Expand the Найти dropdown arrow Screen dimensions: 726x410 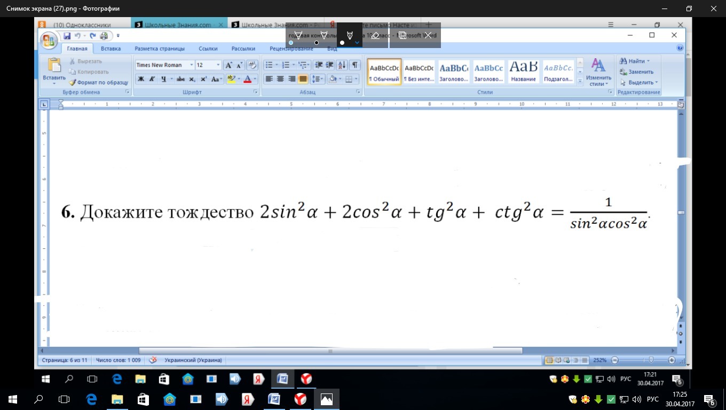pos(649,61)
